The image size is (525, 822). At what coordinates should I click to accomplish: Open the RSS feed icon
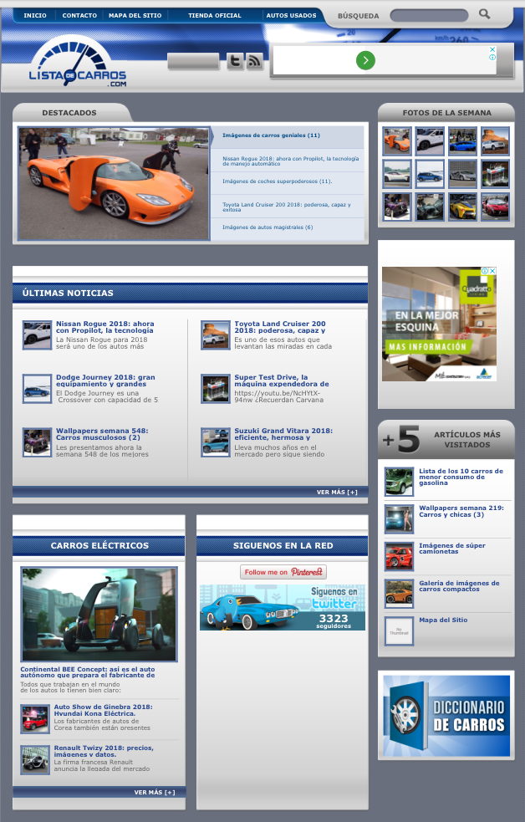(x=254, y=61)
